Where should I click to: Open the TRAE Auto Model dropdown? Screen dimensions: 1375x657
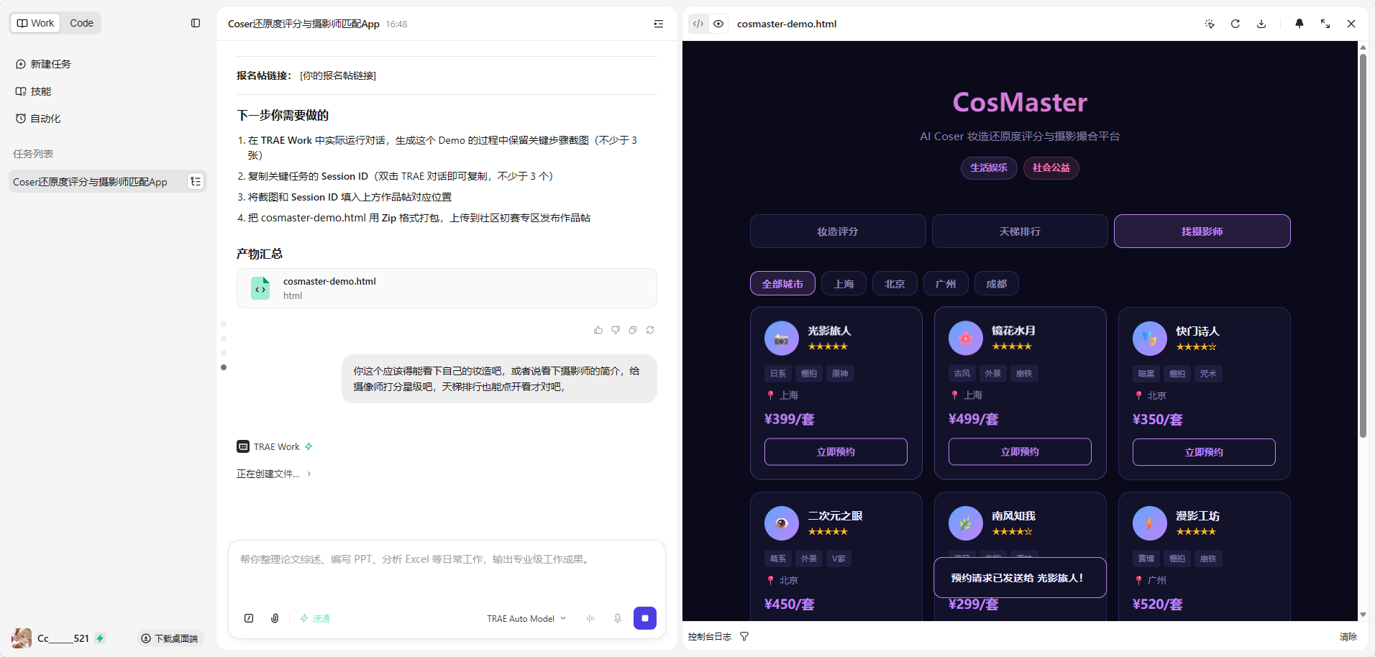pos(526,618)
